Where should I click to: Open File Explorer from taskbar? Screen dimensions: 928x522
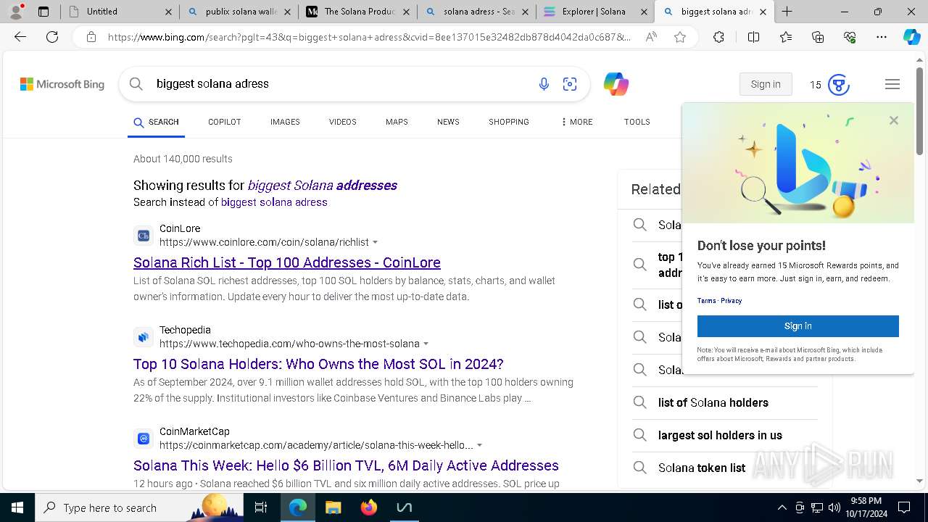(333, 507)
